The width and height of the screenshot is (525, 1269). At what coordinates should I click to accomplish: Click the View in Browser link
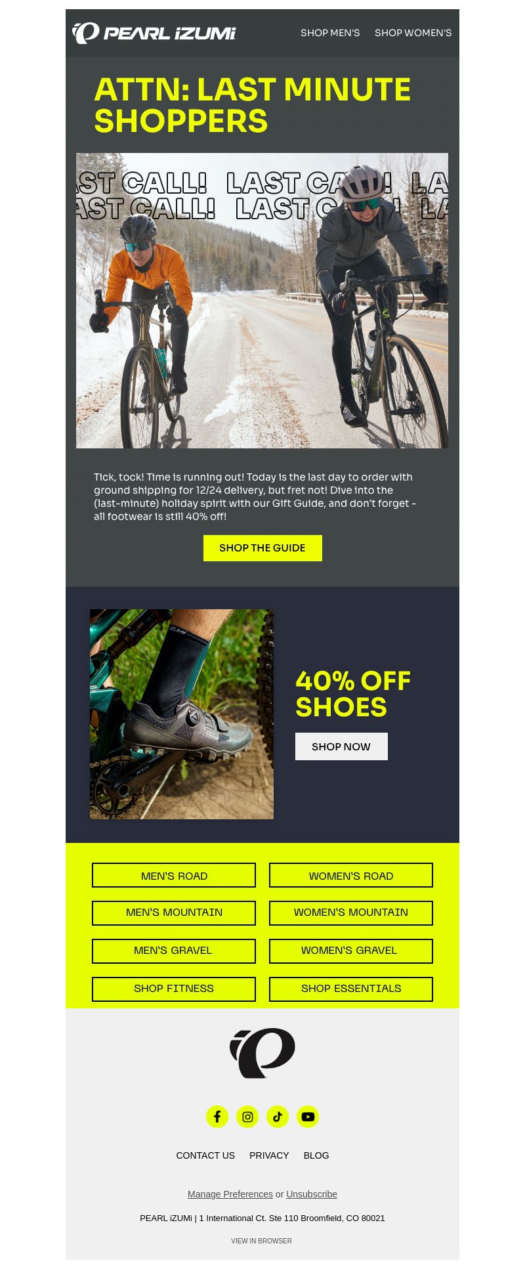(x=261, y=1241)
